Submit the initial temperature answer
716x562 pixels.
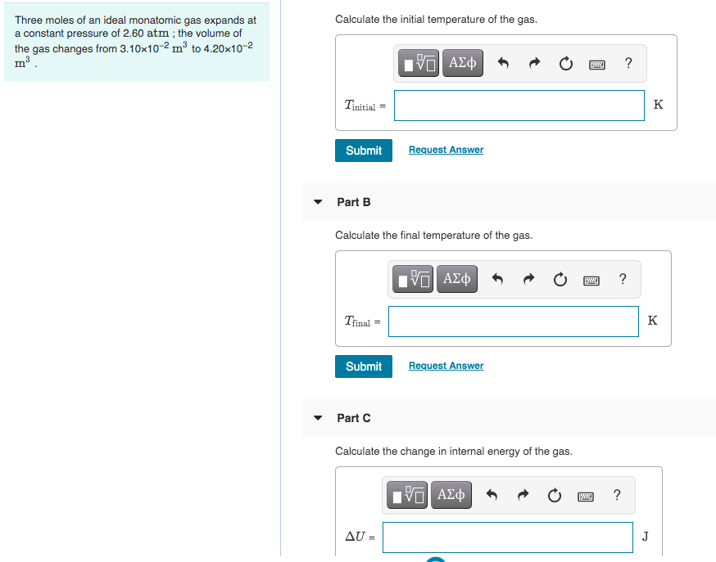click(x=363, y=151)
